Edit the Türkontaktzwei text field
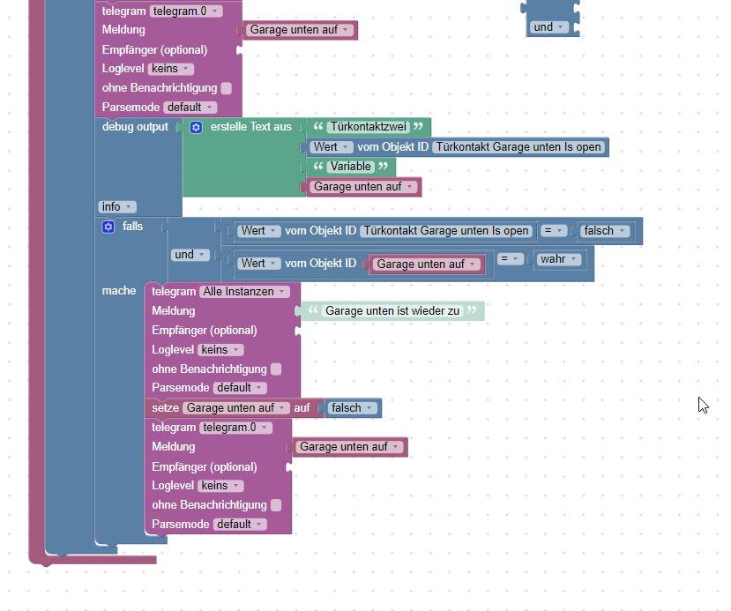Screen dimensions: 731x611 369,127
